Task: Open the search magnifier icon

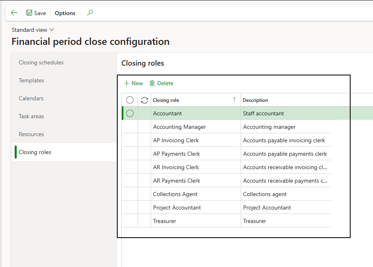Action: pyautogui.click(x=90, y=13)
